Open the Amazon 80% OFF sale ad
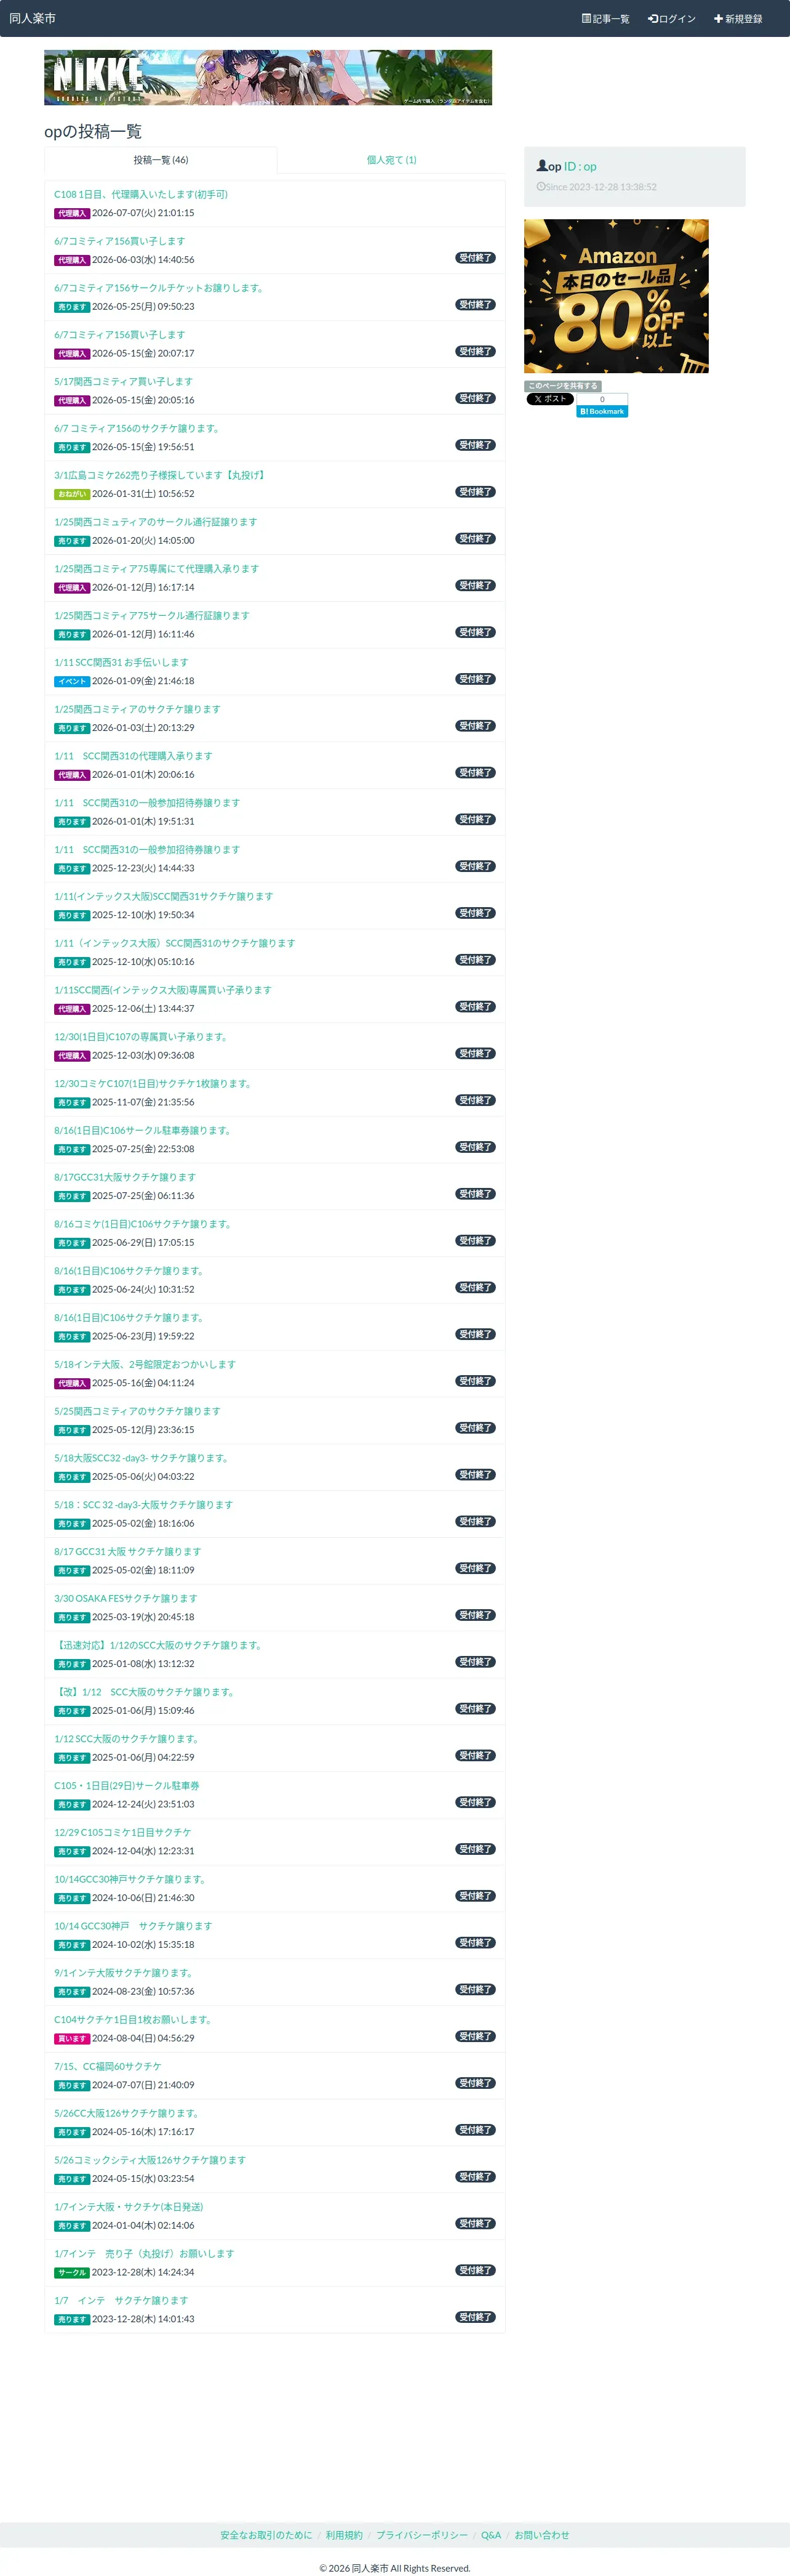The width and height of the screenshot is (790, 2576). pyautogui.click(x=616, y=296)
